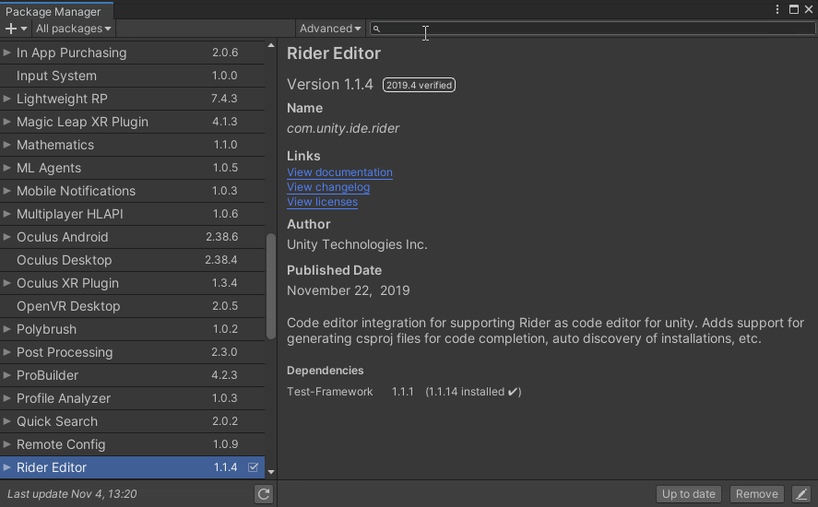
Task: Click the refresh package list icon
Action: tap(264, 494)
